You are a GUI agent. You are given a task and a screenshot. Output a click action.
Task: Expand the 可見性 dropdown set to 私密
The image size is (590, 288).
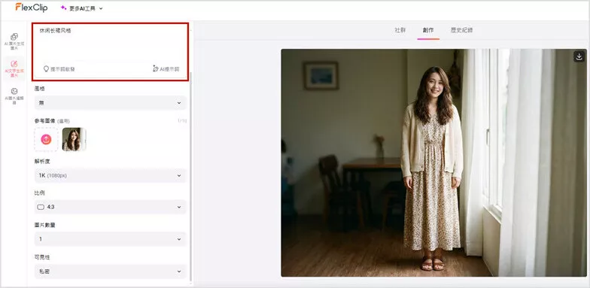point(110,271)
